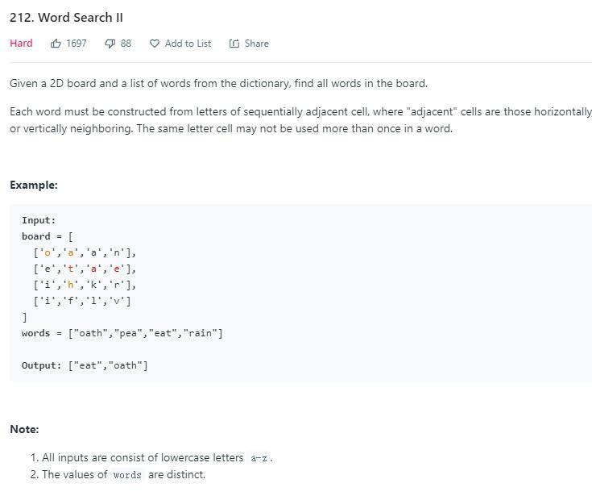The image size is (592, 496).
Task: Click the inline code "a-z"
Action: [x=259, y=458]
